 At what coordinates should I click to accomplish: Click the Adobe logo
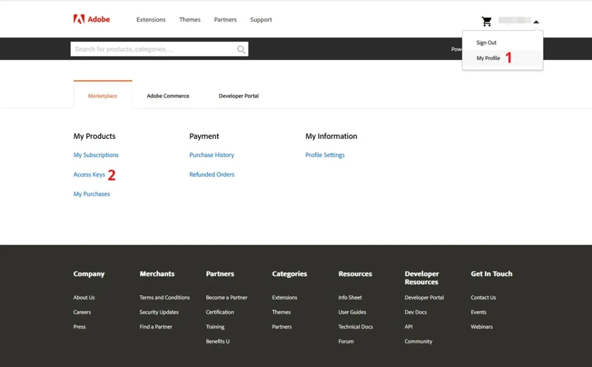[x=91, y=19]
